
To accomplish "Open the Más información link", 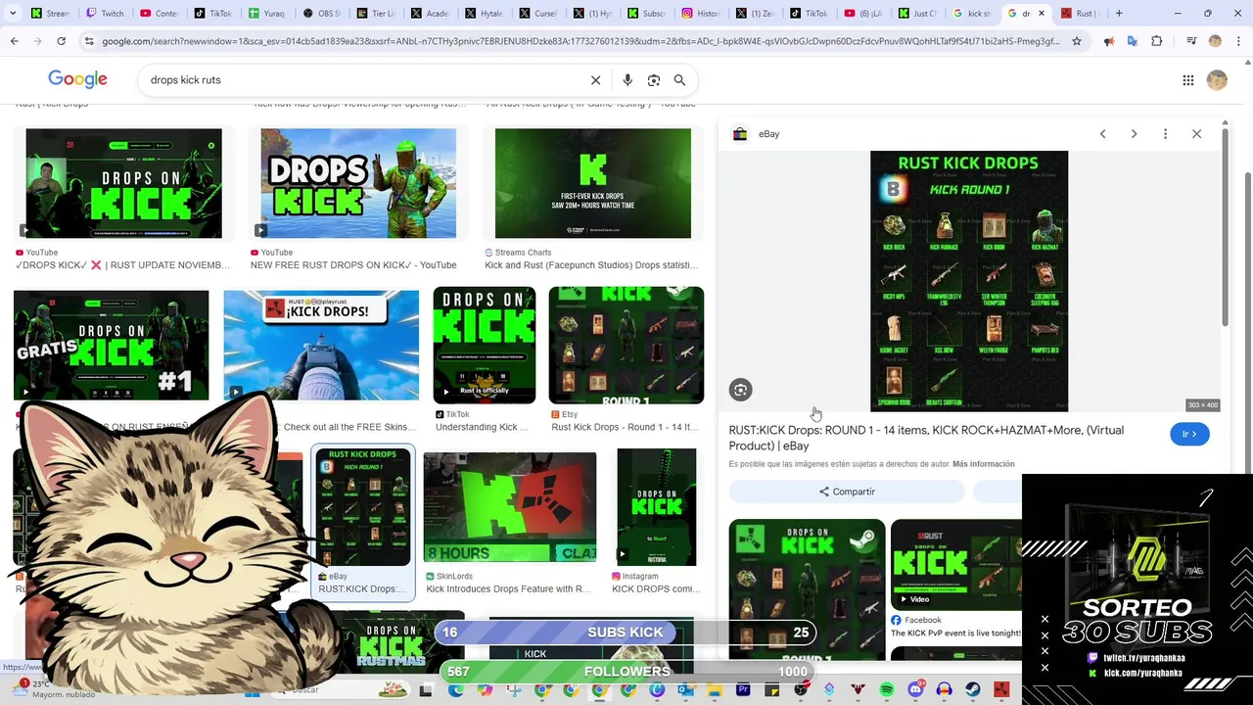I will tap(983, 464).
